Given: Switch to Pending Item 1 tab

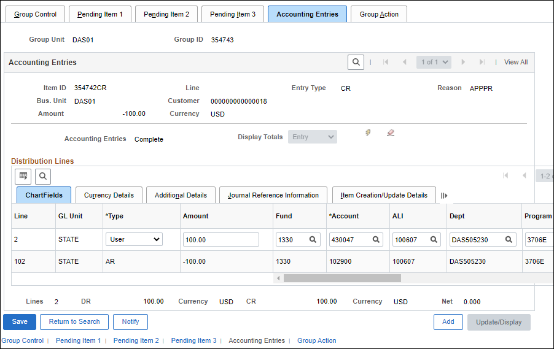Looking at the screenshot, I should [100, 14].
